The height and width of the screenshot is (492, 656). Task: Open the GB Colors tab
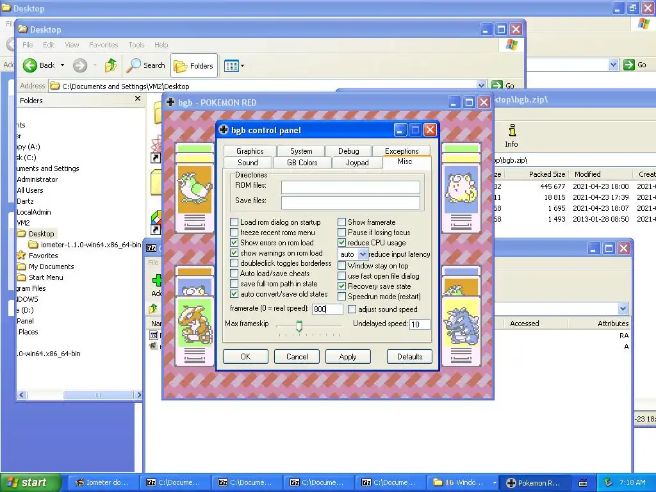[302, 162]
